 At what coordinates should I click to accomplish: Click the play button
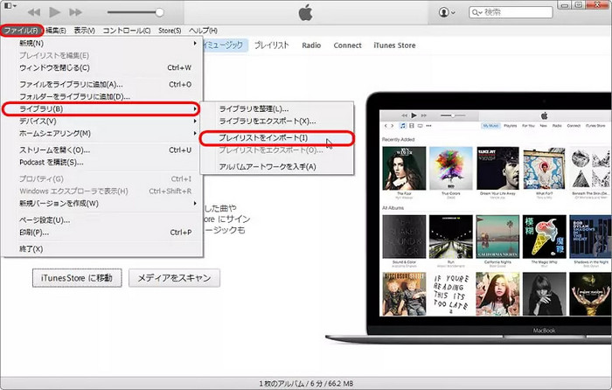tap(54, 12)
